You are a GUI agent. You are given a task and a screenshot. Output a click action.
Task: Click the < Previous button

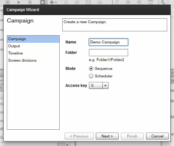[79, 136]
